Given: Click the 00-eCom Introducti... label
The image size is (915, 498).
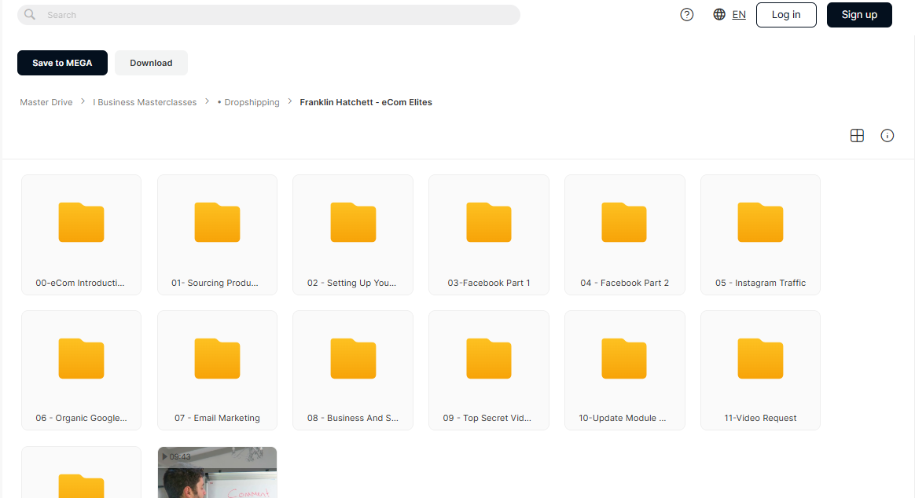Looking at the screenshot, I should (80, 283).
